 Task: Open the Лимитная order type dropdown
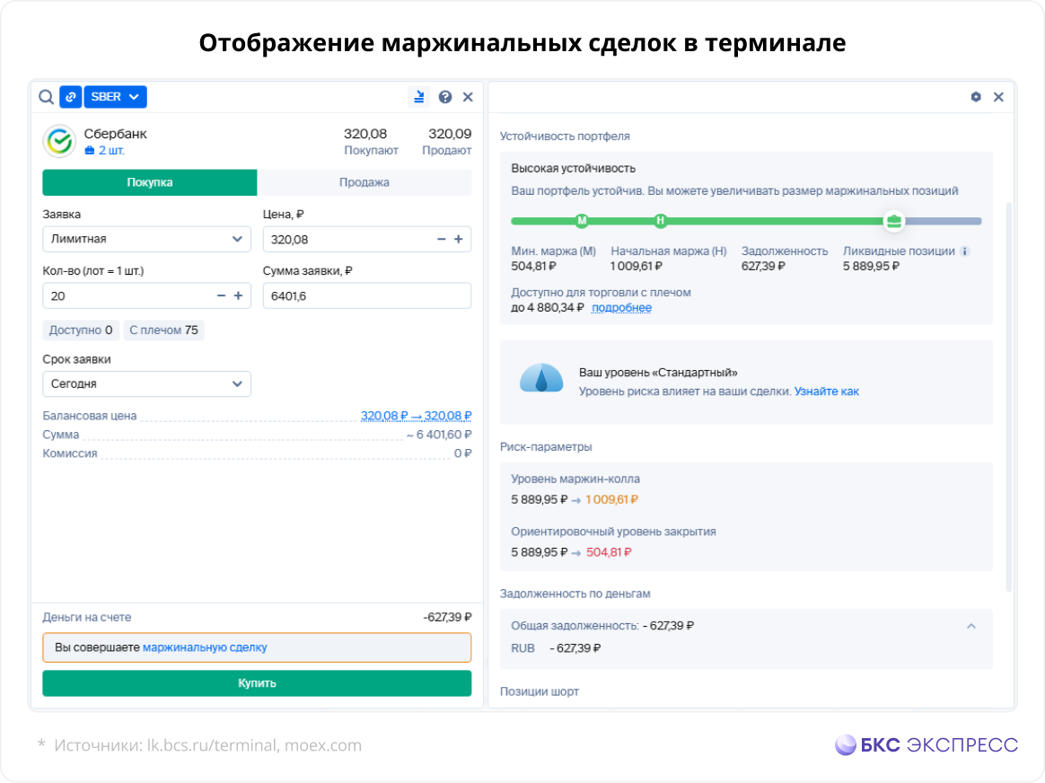[x=146, y=239]
